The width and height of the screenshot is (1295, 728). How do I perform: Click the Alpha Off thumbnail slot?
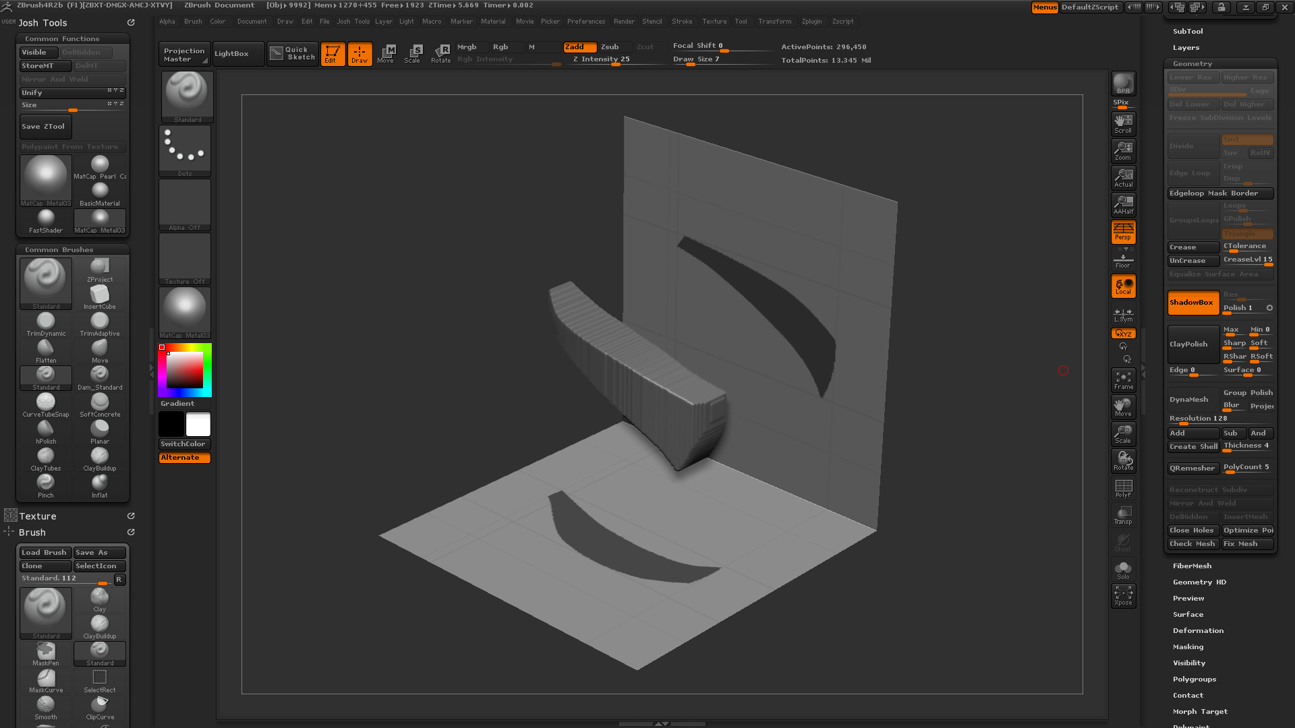tap(185, 205)
